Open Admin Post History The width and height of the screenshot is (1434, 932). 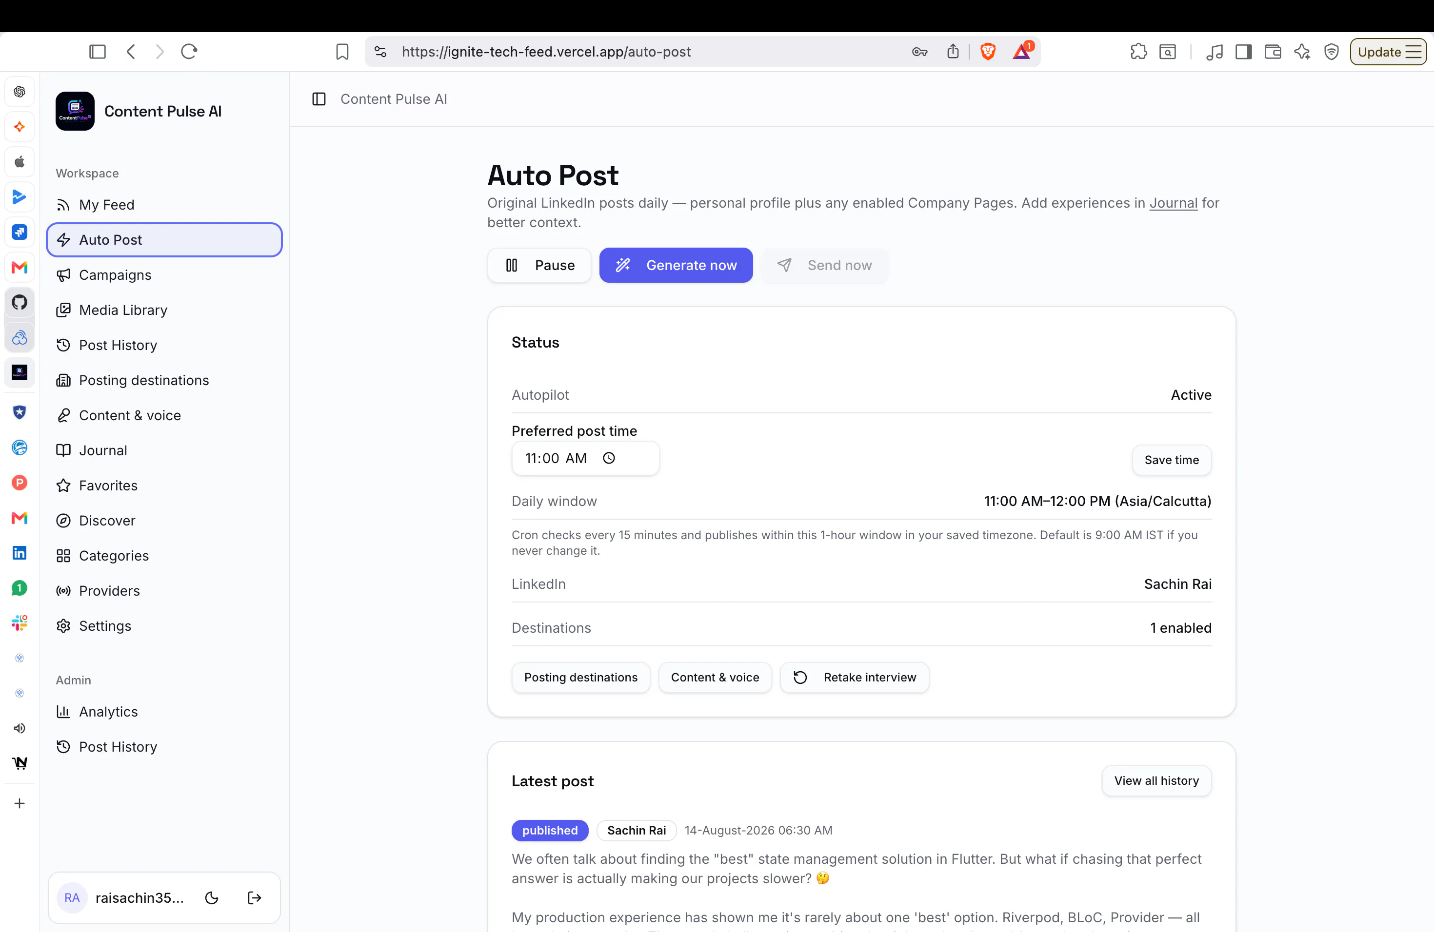[164, 747]
